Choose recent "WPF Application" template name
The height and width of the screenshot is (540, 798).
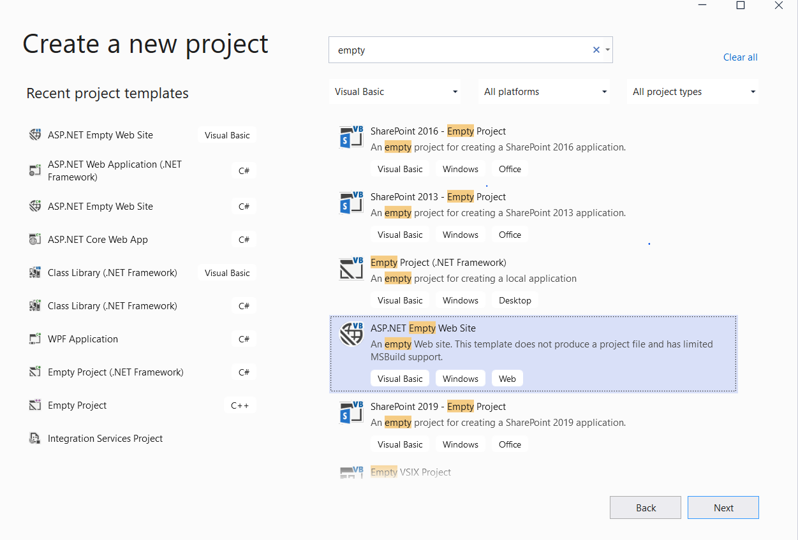[x=83, y=339]
